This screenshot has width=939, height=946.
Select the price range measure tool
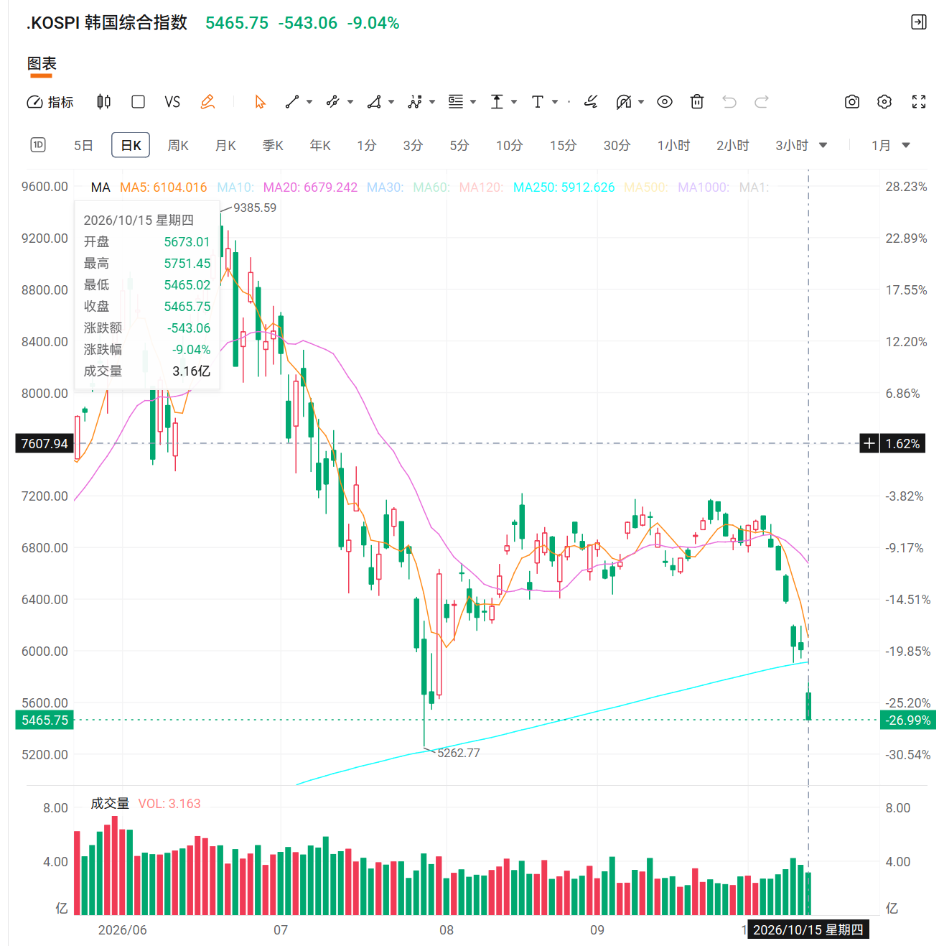click(x=497, y=102)
